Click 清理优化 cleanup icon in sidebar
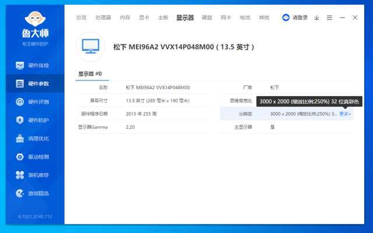 [x=20, y=139]
